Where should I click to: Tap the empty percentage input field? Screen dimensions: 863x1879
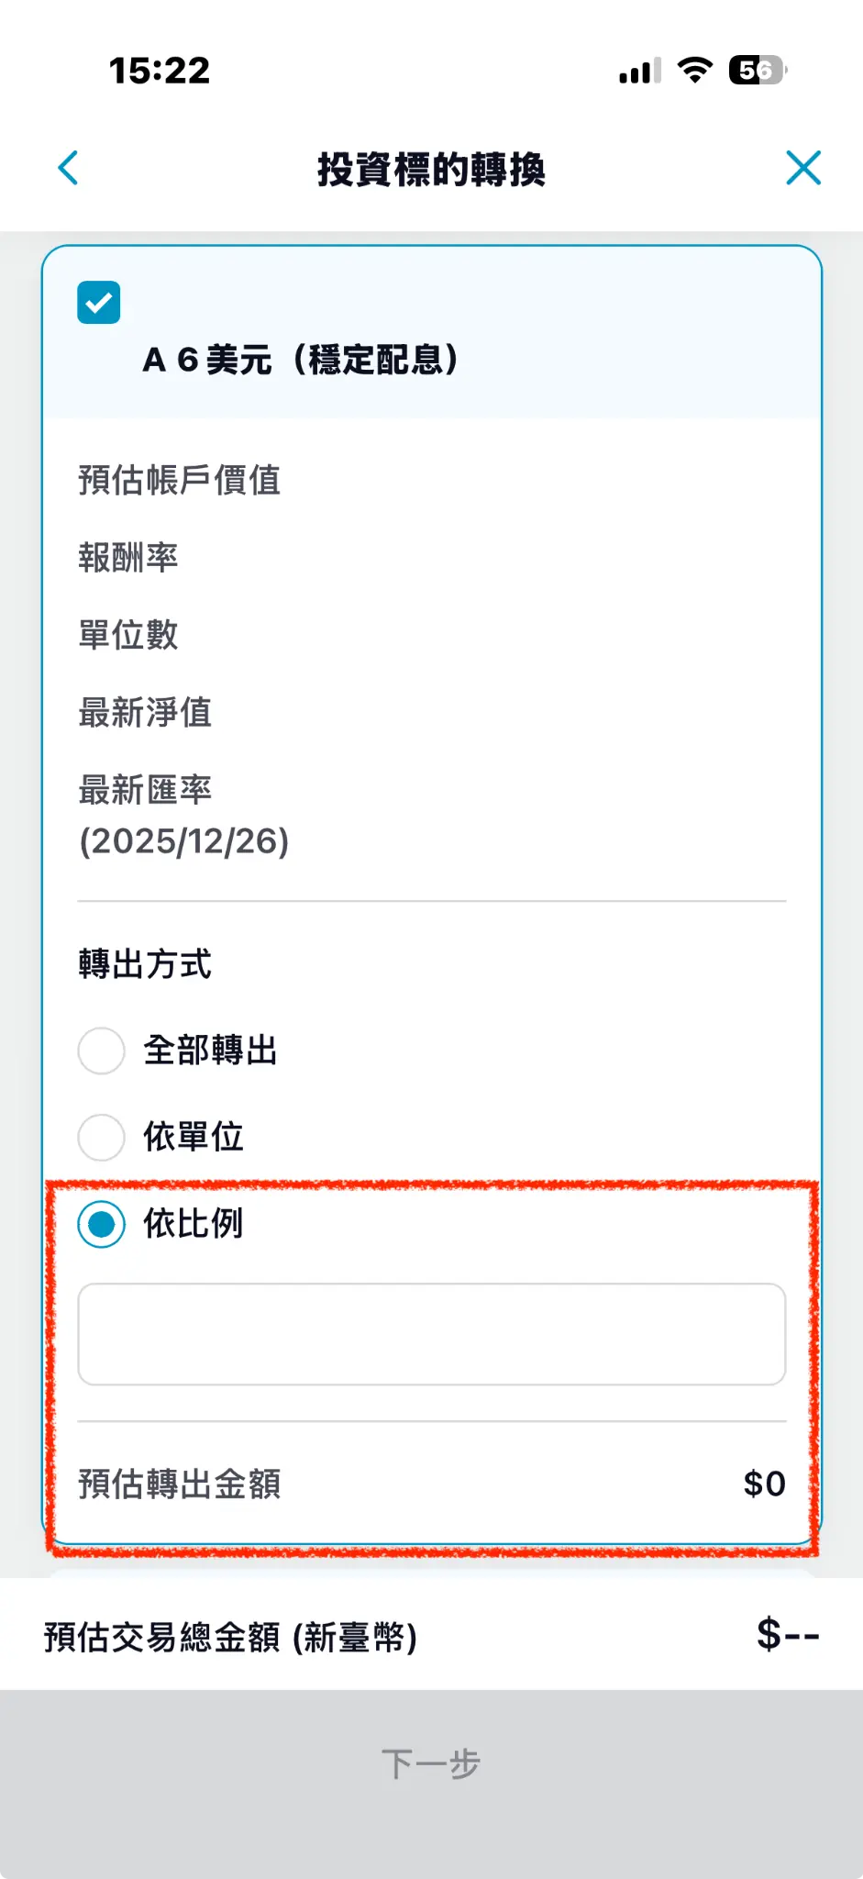pos(431,1333)
